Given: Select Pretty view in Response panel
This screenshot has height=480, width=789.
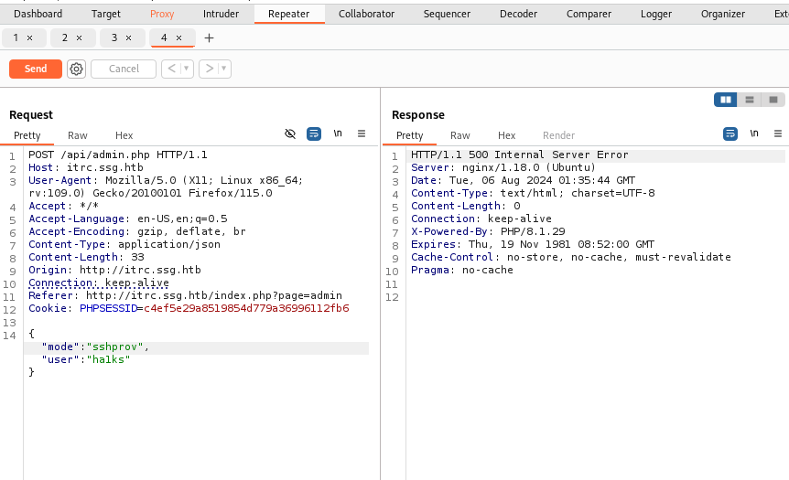Looking at the screenshot, I should pos(409,135).
